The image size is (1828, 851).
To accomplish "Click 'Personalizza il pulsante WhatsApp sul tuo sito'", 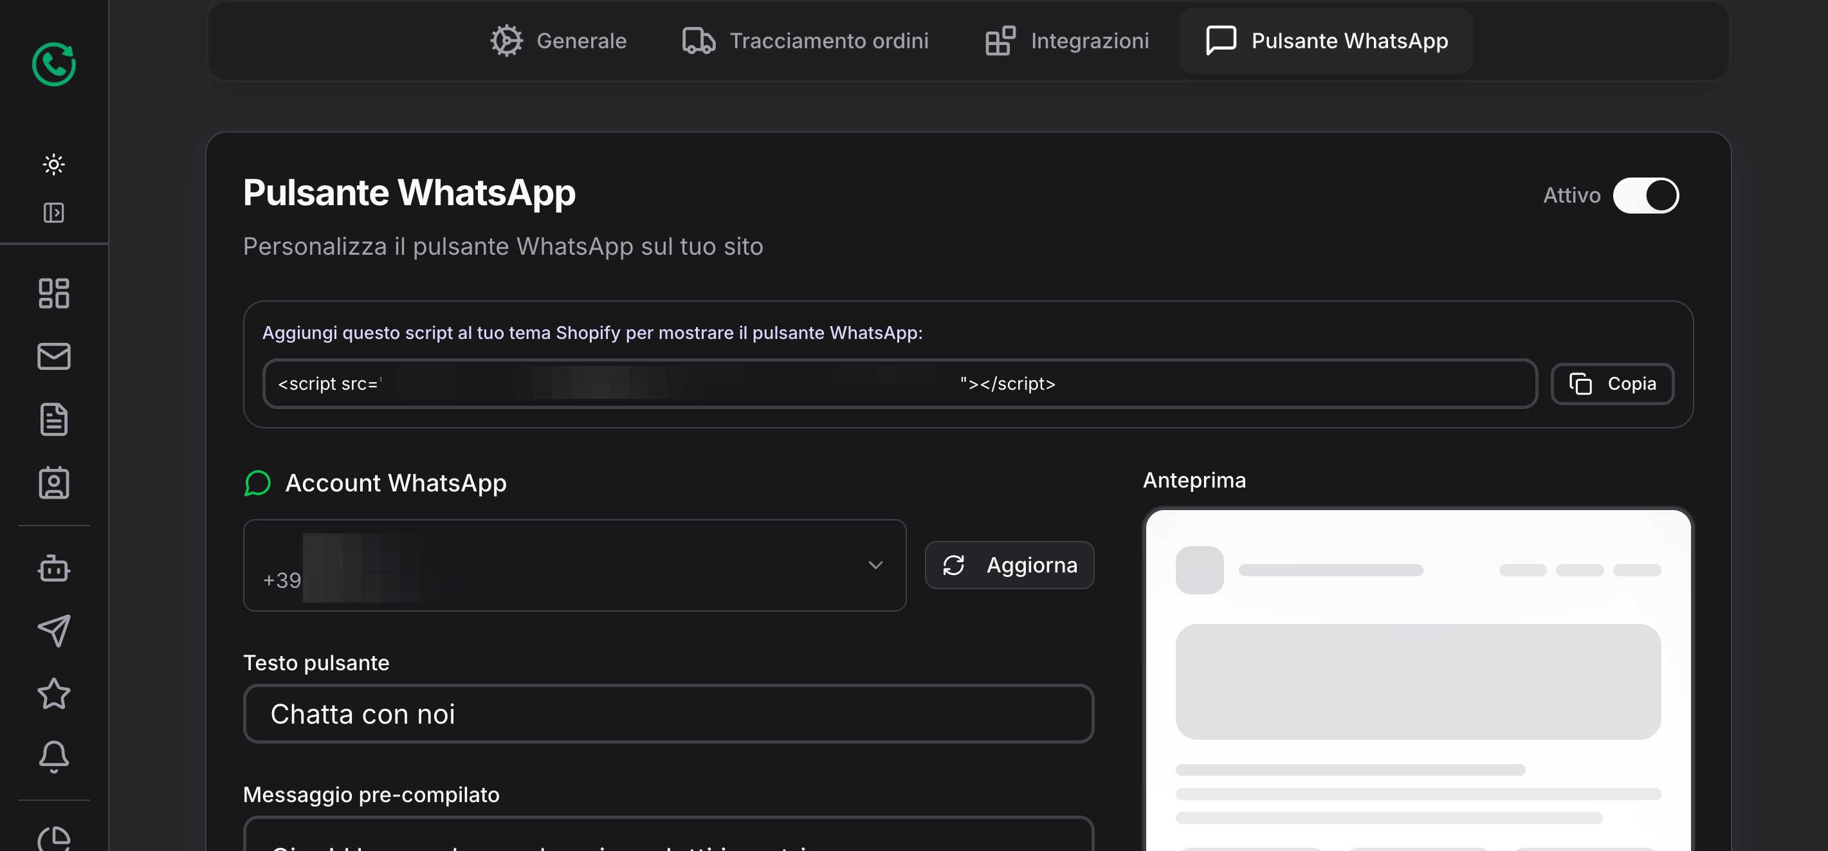I will point(503,246).
